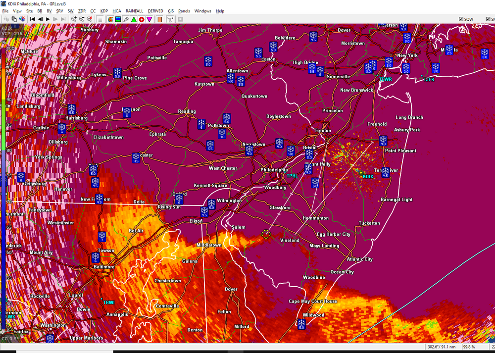
Task: Click the text label T tool icon
Action: [170, 19]
